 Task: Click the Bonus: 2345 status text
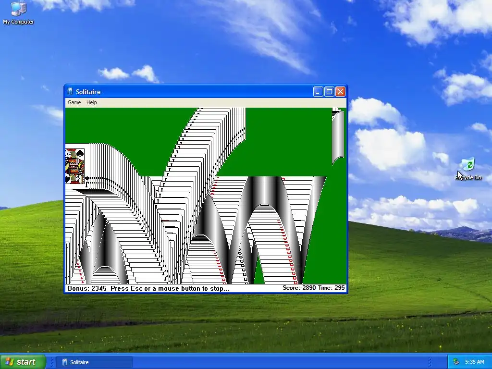click(x=87, y=288)
